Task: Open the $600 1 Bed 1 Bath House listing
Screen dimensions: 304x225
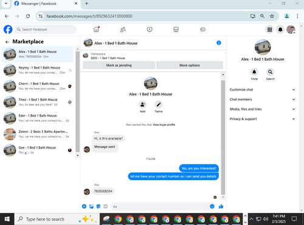Action: (x=108, y=58)
